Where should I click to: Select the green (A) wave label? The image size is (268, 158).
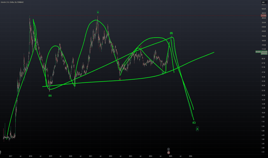(50, 96)
